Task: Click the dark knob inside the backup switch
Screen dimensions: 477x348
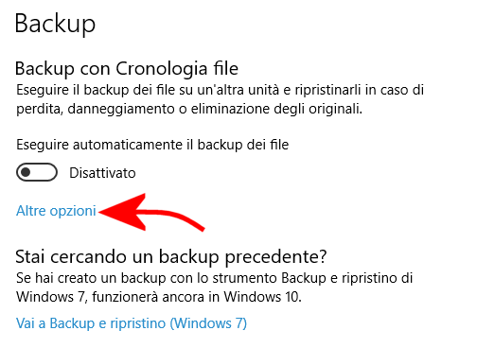Action: tap(26, 172)
